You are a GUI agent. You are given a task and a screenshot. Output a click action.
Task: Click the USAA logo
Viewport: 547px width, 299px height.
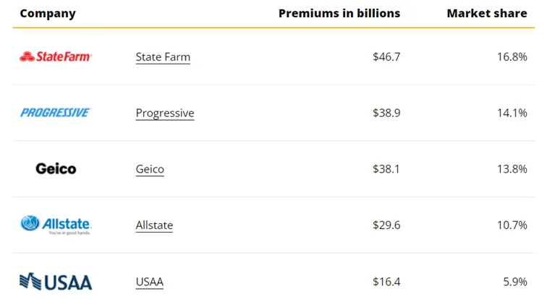coord(56,282)
